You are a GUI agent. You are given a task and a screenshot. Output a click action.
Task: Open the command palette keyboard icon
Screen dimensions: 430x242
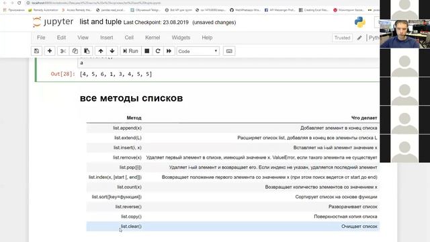229,51
